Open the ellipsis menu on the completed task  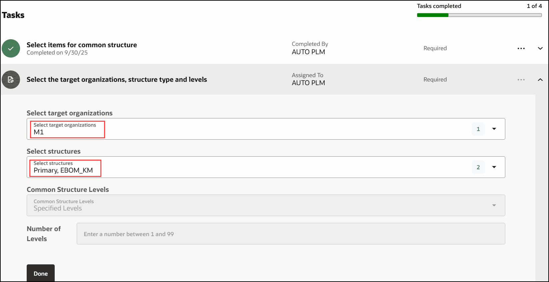(521, 48)
